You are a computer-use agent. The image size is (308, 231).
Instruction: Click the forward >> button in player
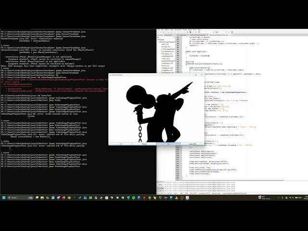168,144
